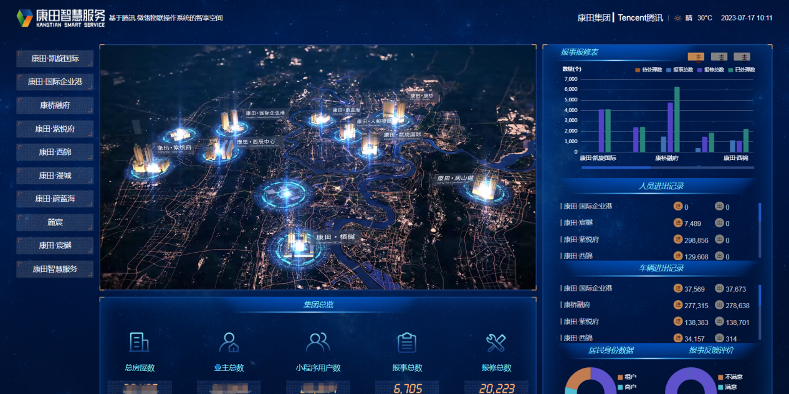This screenshot has height=394, width=789.
Task: Toggle 待处理数 legend in chart
Action: click(x=648, y=70)
